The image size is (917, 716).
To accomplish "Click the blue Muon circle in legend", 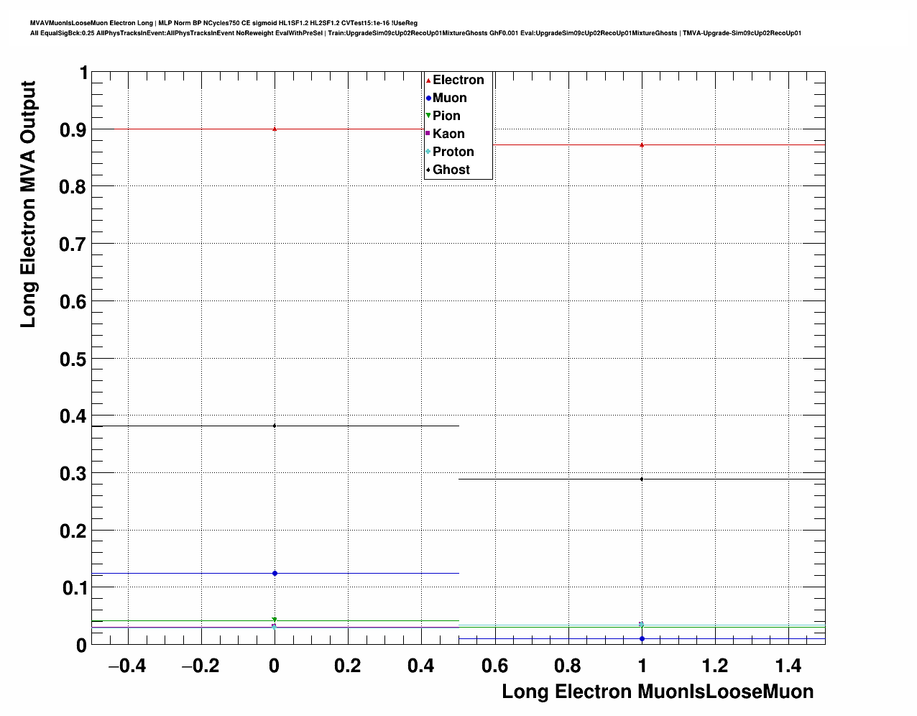I will click(428, 98).
